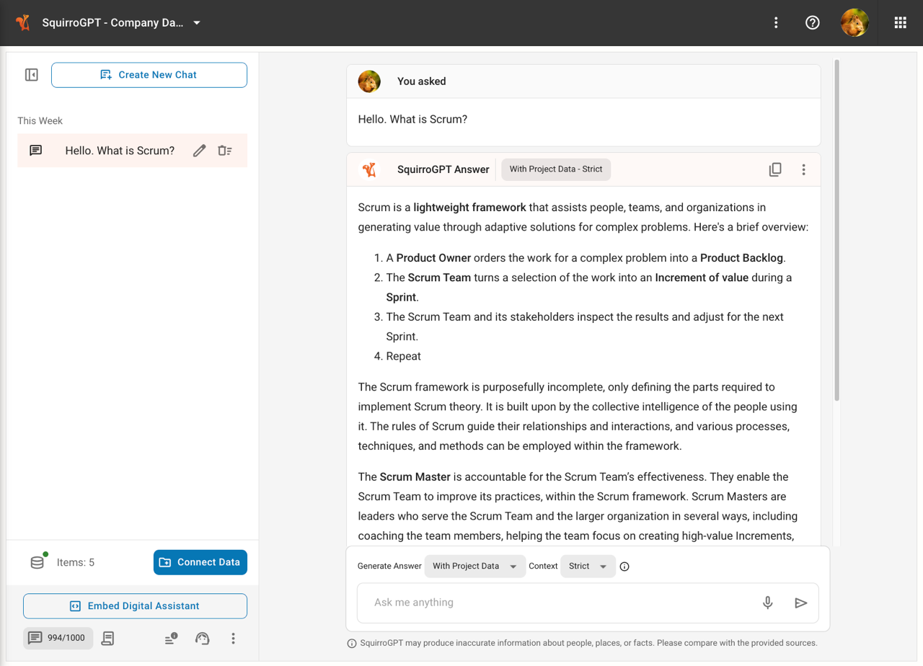Open the sidebar footer three-dot menu
The width and height of the screenshot is (923, 666).
point(233,638)
